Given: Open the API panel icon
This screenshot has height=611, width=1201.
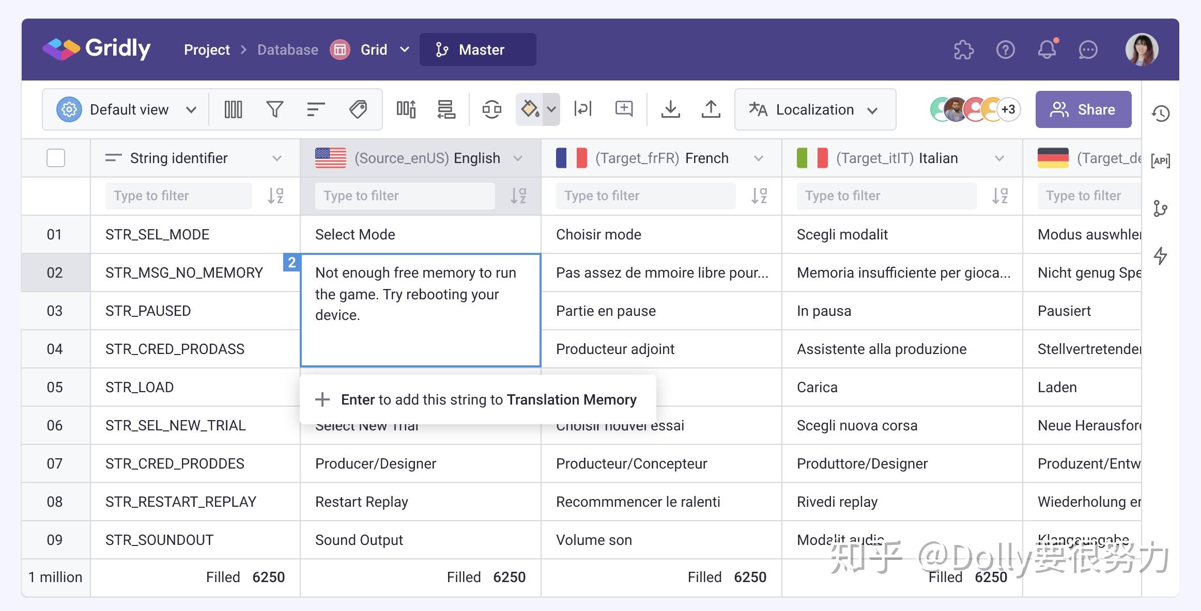Looking at the screenshot, I should coord(1161,160).
